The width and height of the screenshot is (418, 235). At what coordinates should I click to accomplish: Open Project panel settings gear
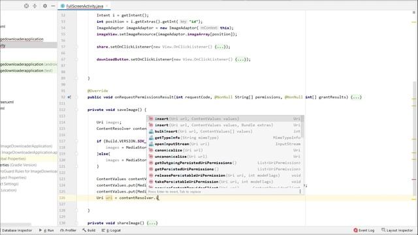point(45,6)
